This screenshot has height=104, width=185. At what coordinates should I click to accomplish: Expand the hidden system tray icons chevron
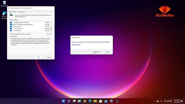[x=155, y=101]
